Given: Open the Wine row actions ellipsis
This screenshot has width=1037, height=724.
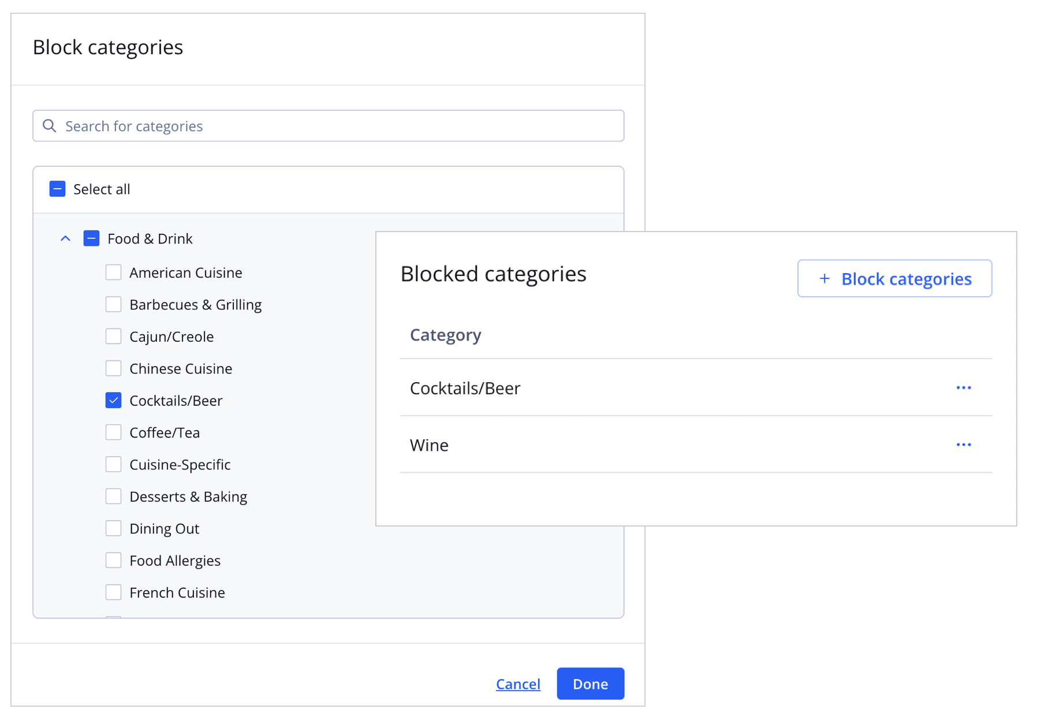Looking at the screenshot, I should coord(963,445).
